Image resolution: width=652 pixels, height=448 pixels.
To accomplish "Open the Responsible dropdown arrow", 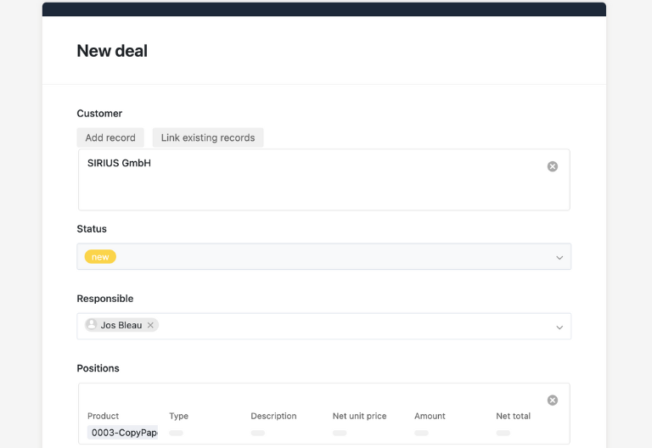I will coord(559,327).
